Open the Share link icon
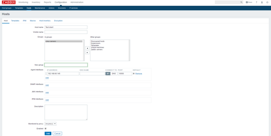 (x=249, y=2)
